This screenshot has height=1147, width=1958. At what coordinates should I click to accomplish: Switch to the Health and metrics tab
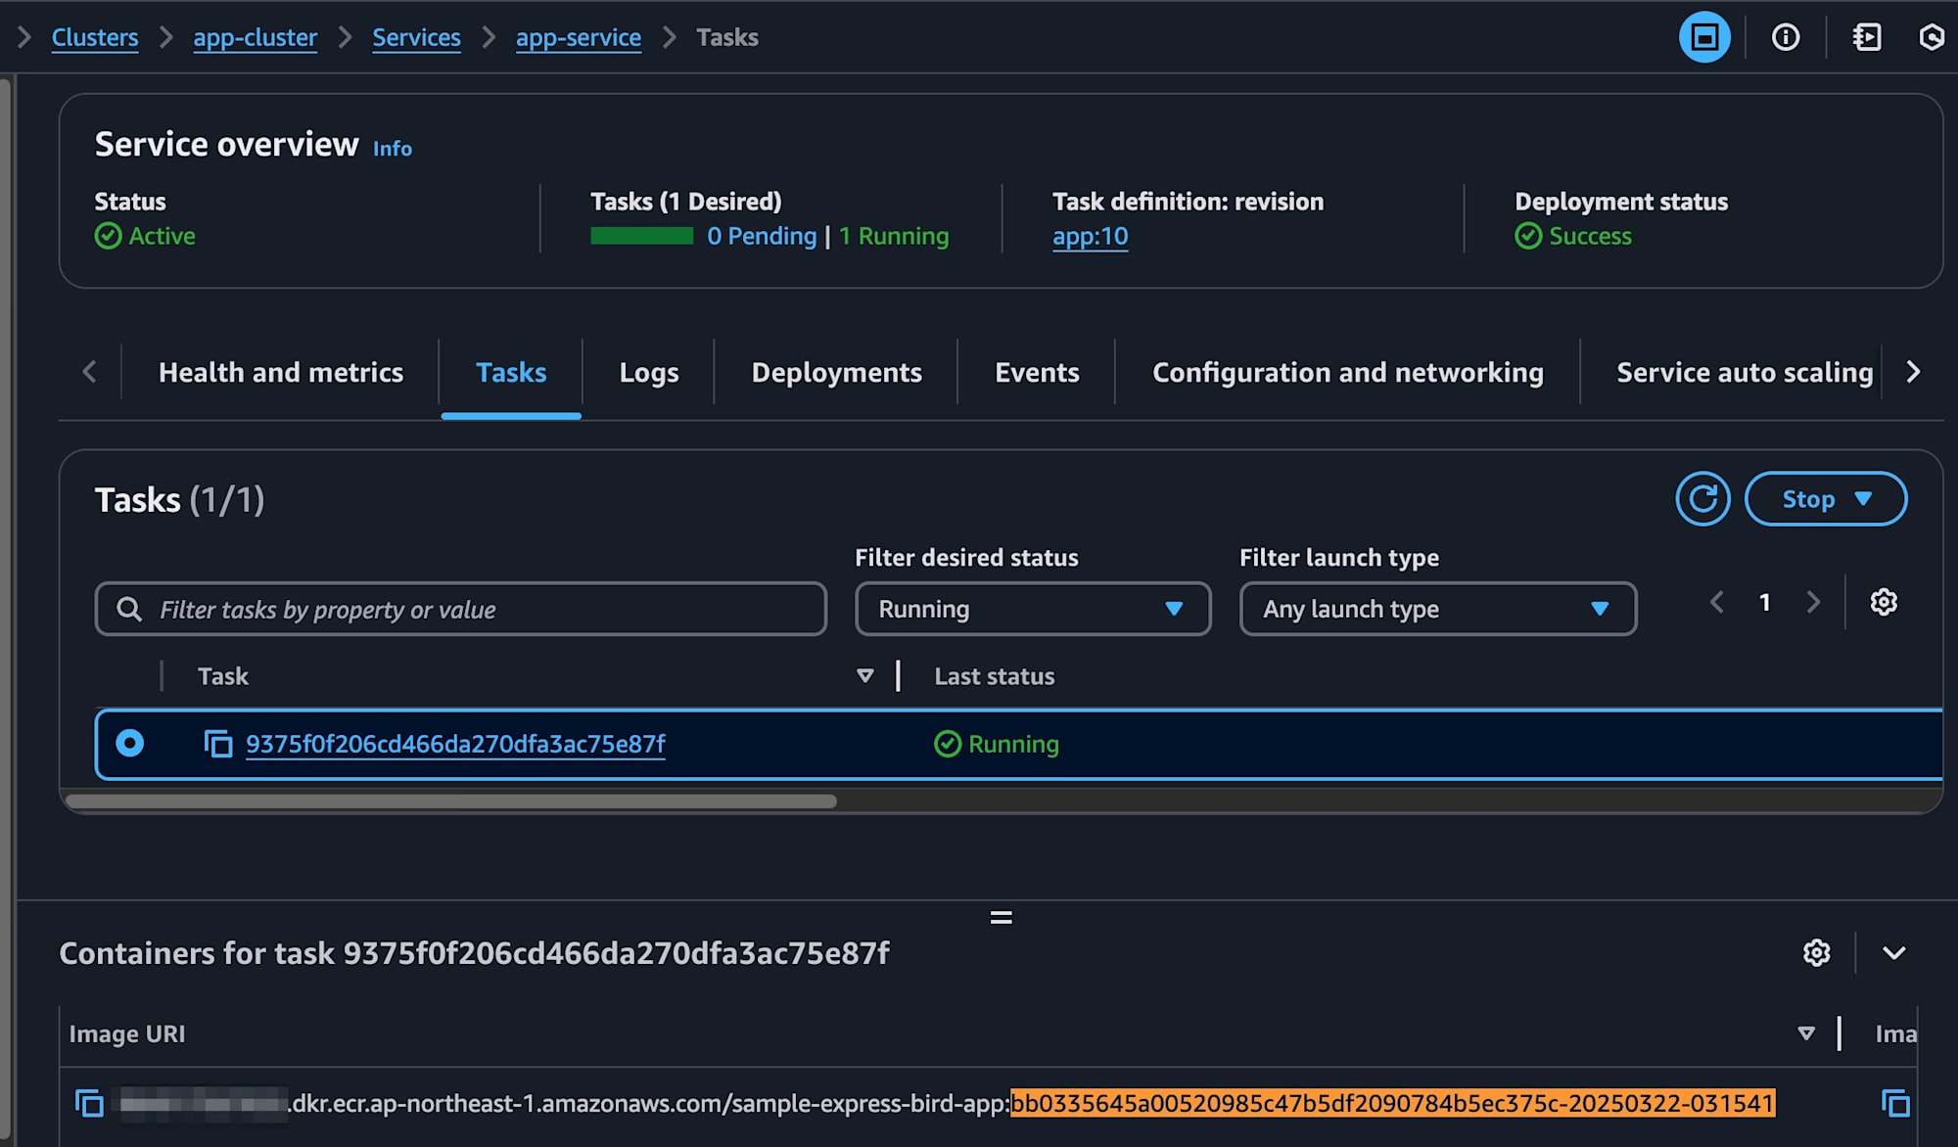[280, 372]
